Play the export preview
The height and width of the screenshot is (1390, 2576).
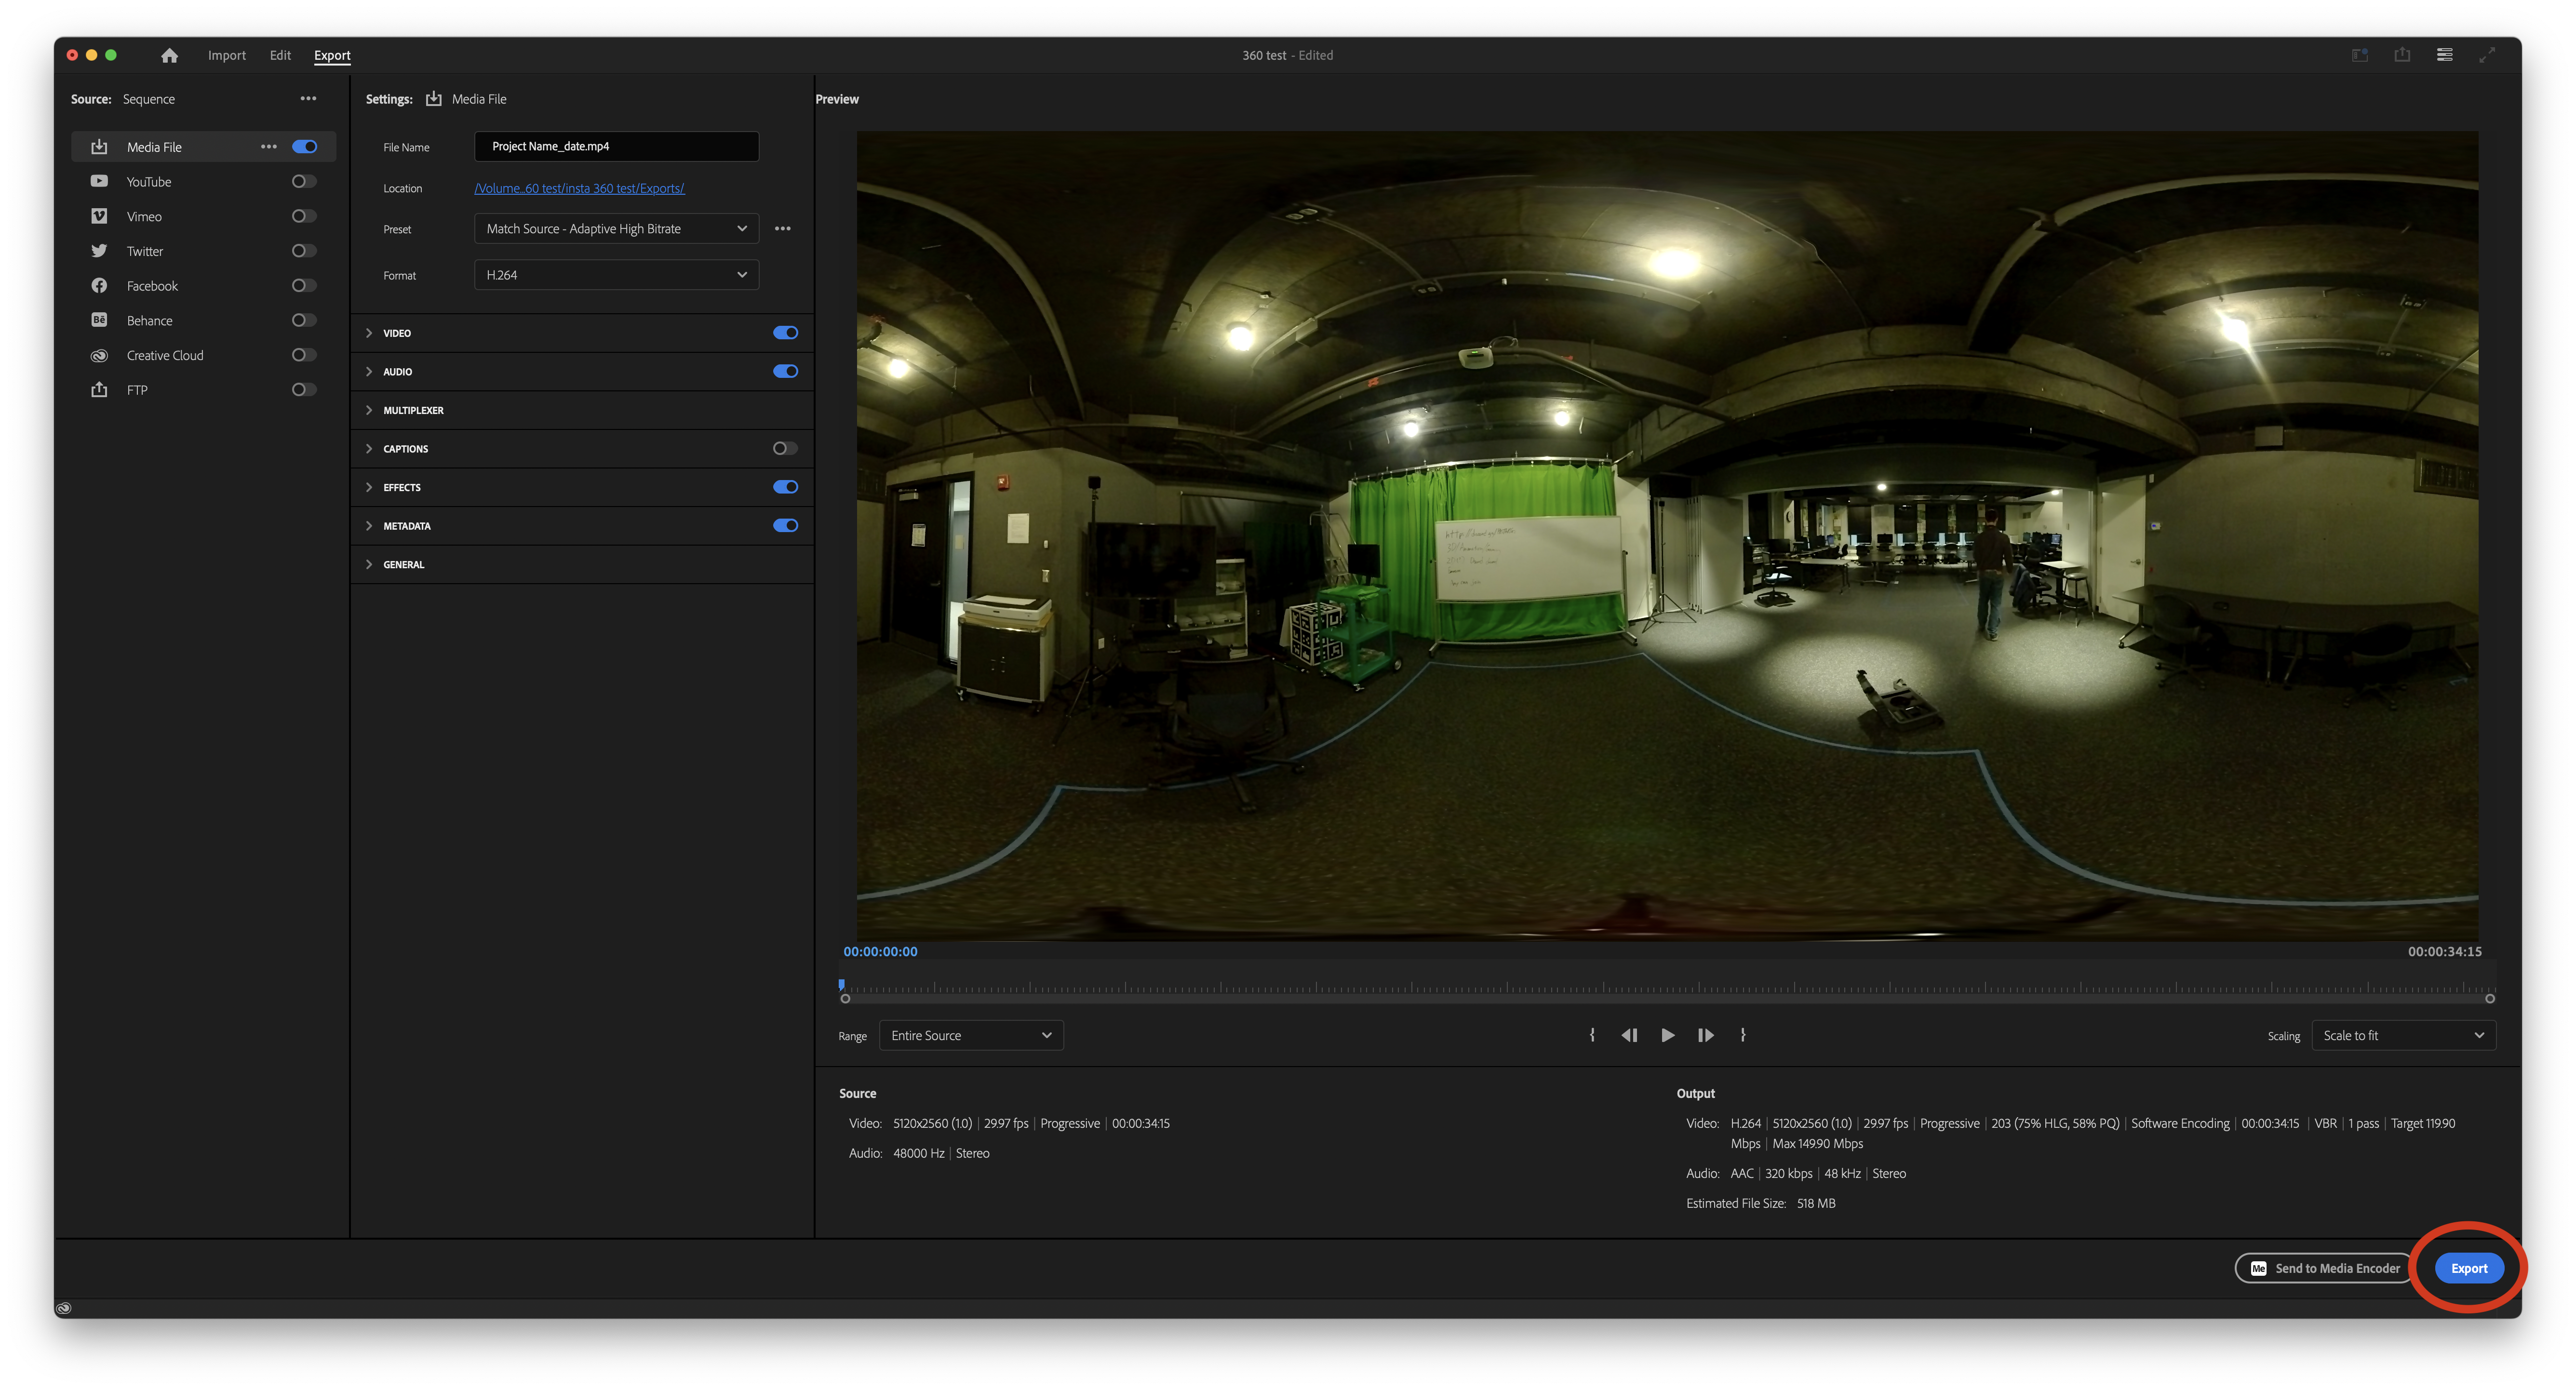[x=1668, y=1035]
